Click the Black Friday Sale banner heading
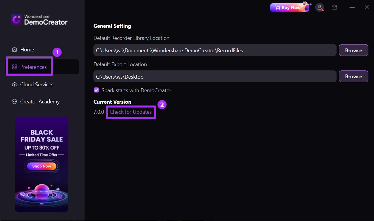The height and width of the screenshot is (221, 374). coord(42,136)
